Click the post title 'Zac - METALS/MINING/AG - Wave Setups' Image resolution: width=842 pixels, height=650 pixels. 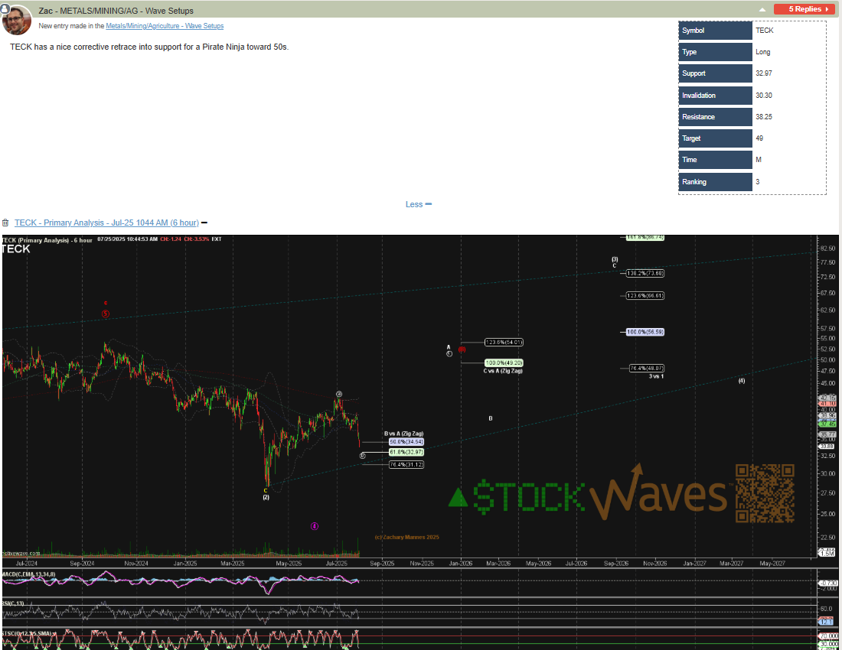(x=116, y=11)
